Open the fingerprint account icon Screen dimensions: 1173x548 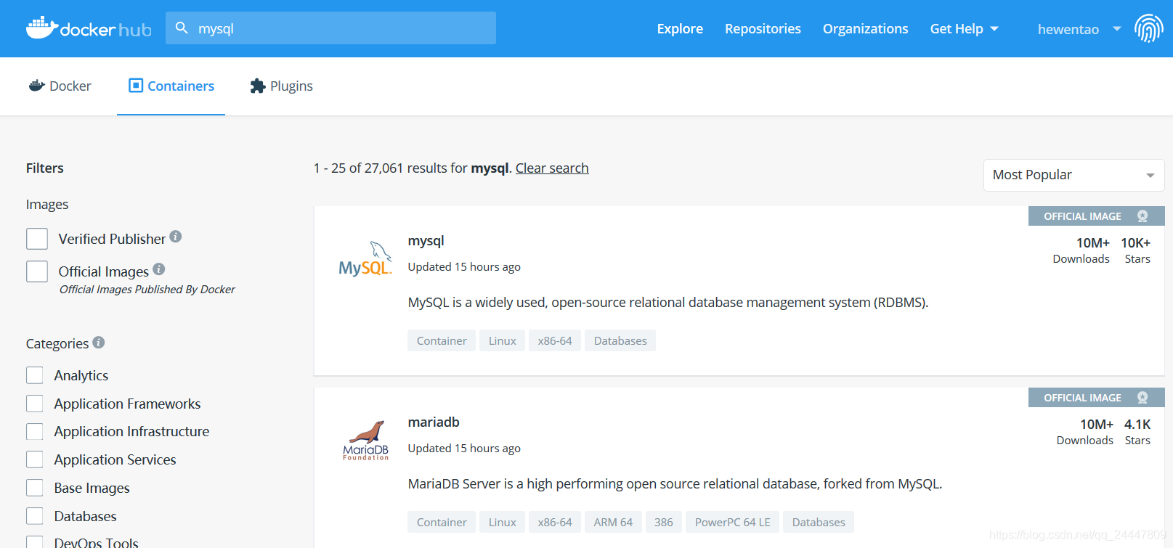(x=1148, y=28)
